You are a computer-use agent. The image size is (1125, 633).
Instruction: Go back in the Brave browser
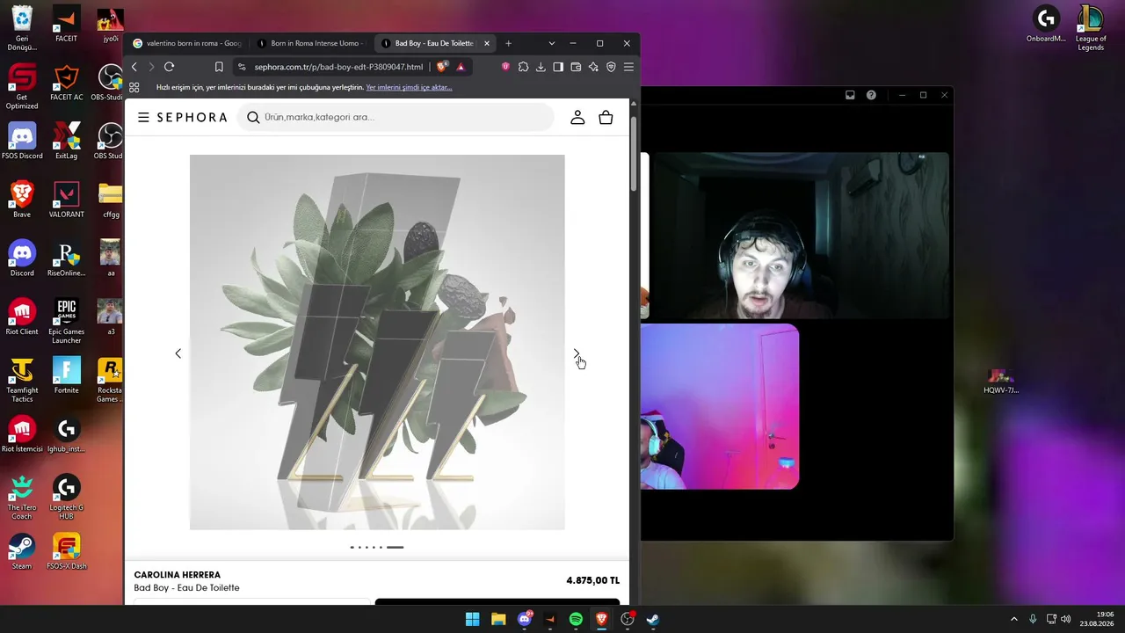(x=134, y=67)
